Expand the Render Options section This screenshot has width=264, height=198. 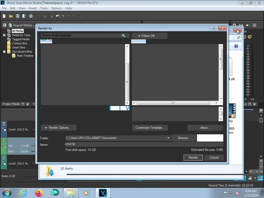[59, 128]
